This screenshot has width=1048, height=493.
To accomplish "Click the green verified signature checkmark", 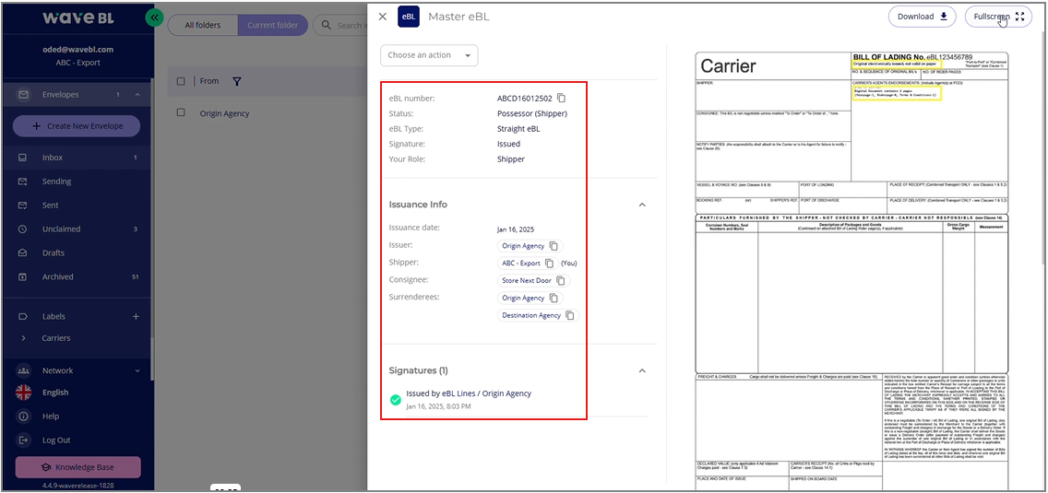I will click(395, 400).
